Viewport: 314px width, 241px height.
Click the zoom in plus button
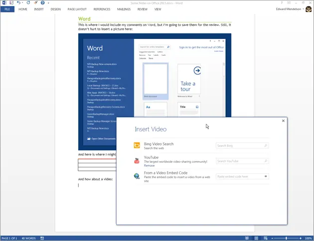click(301, 238)
